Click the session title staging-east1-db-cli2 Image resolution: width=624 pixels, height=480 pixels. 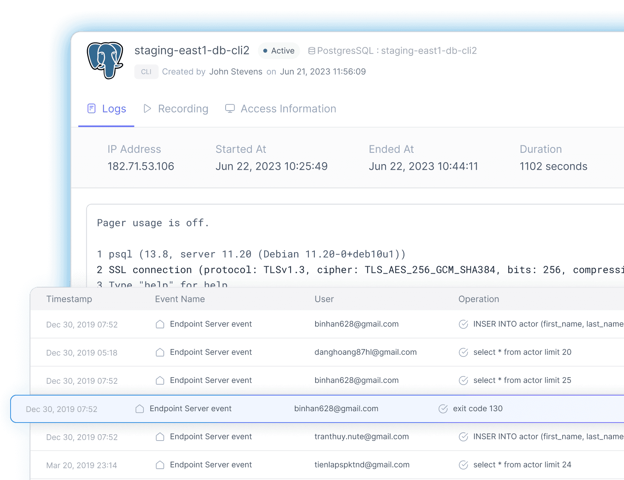[x=192, y=50]
